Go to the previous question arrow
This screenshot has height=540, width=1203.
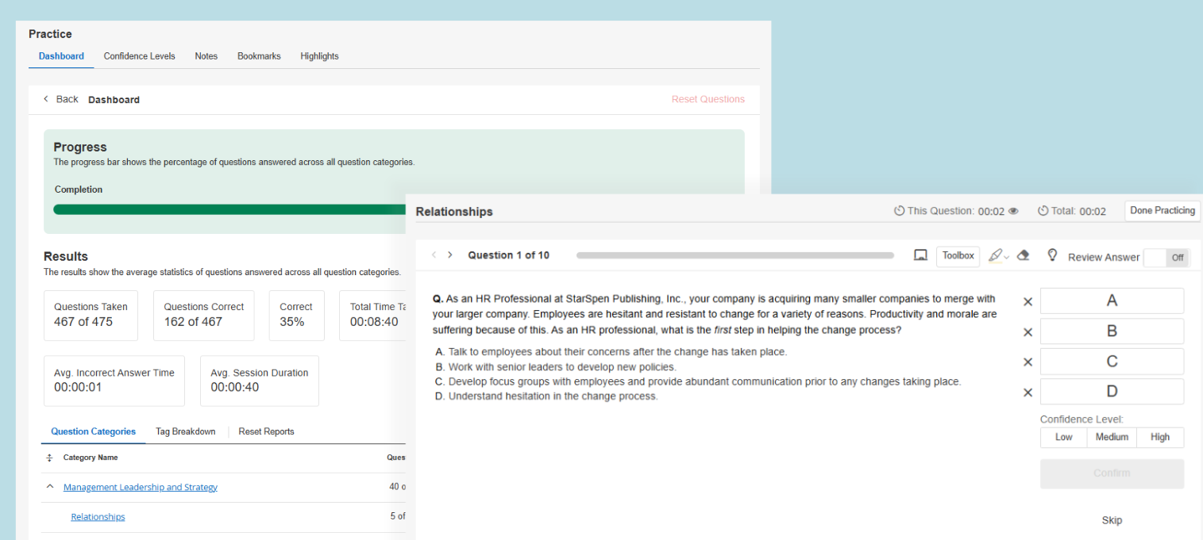(434, 255)
